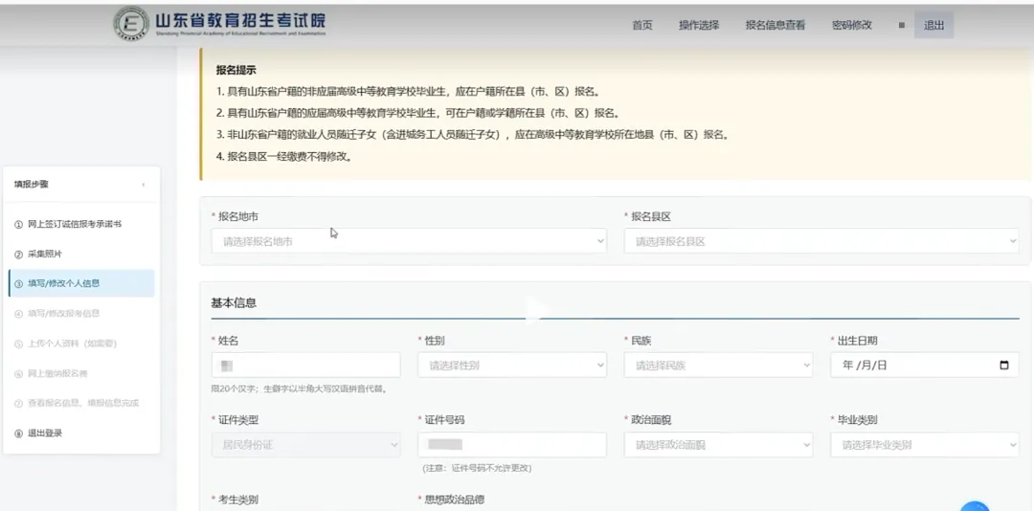Open the calendar picker icon for 出生日期
The height and width of the screenshot is (511, 1034).
click(x=1003, y=366)
